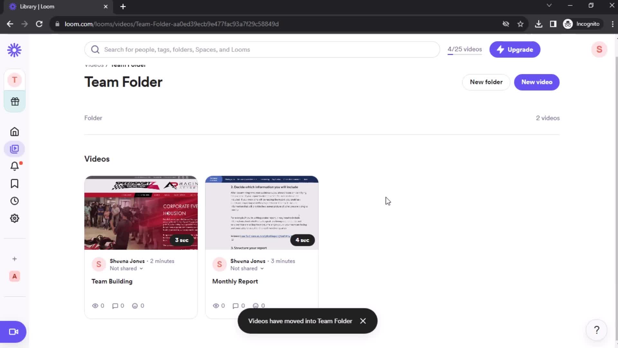Click the Notifications bell icon
Image resolution: width=618 pixels, height=348 pixels.
tap(14, 166)
